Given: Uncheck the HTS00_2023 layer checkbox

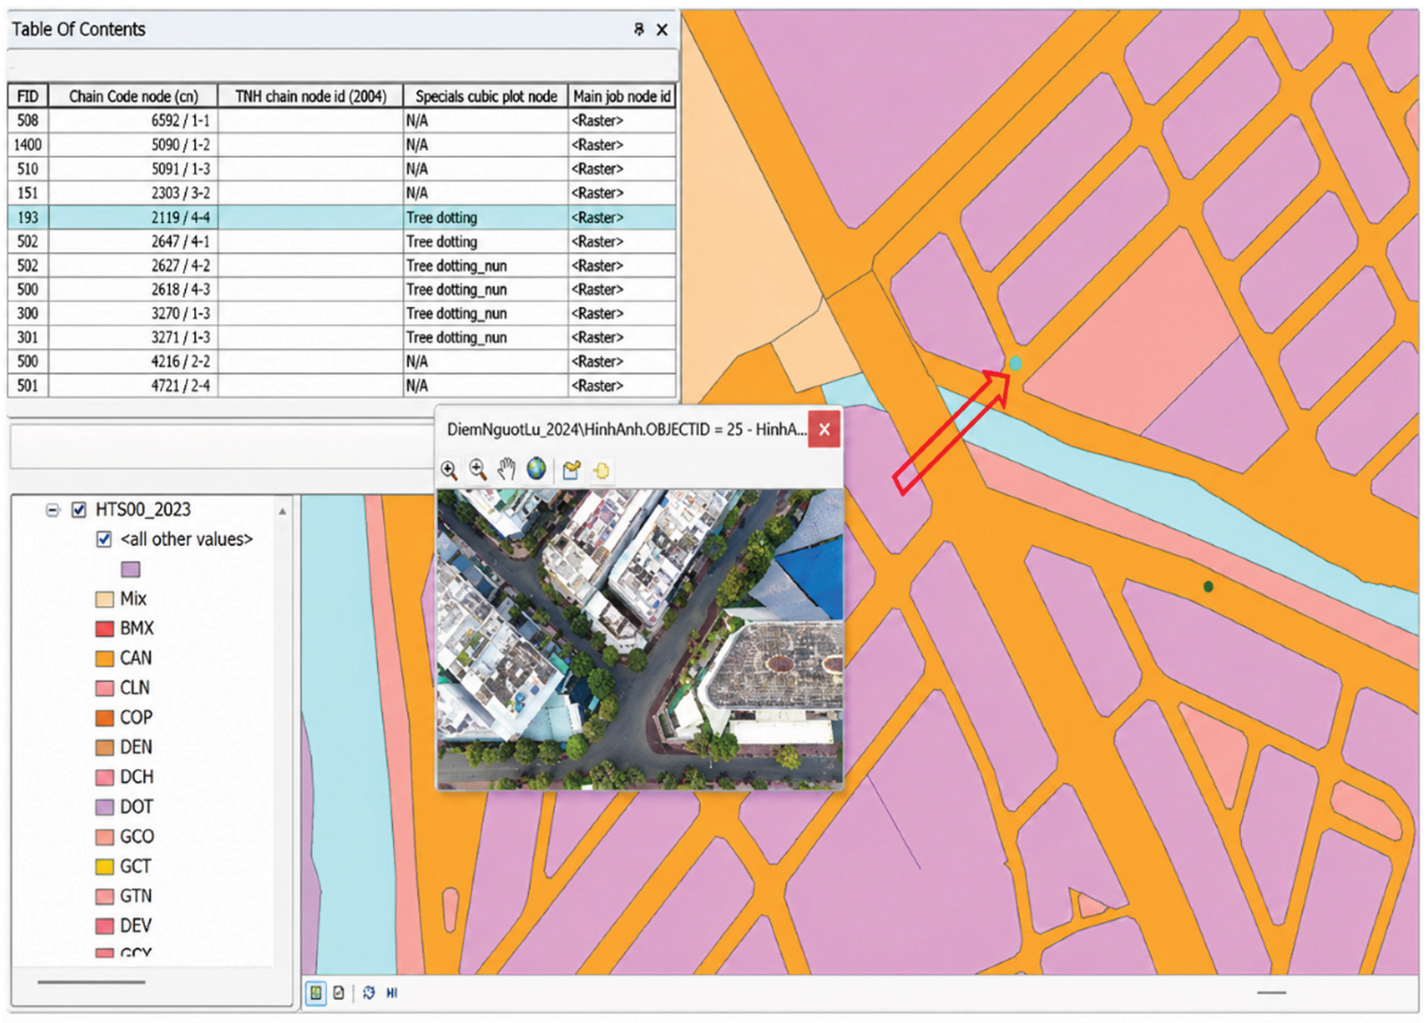Looking at the screenshot, I should (79, 510).
